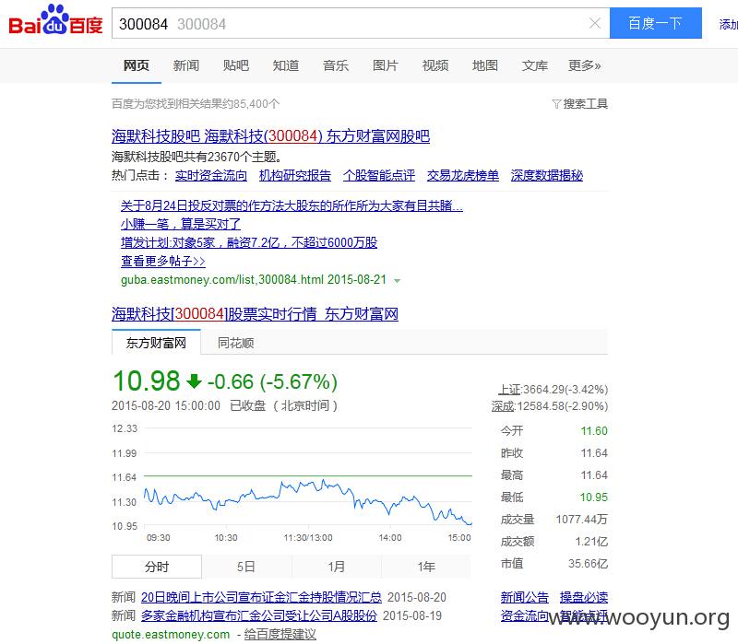Click the green down arrow icon beside 10.98

click(194, 381)
